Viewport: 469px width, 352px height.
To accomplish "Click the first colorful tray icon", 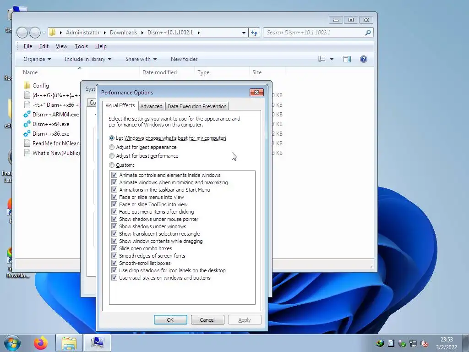I will pyautogui.click(x=380, y=344).
